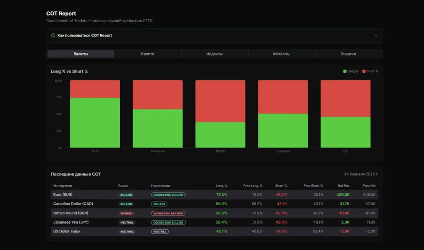Click the BULLISH badge in the Euro row
The image size is (424, 250).
coord(126,195)
